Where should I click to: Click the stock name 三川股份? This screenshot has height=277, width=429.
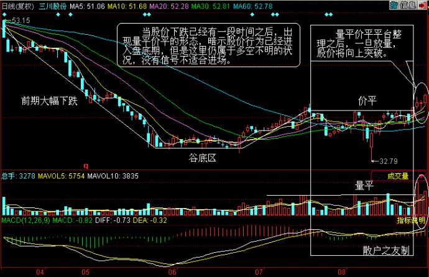pos(52,6)
